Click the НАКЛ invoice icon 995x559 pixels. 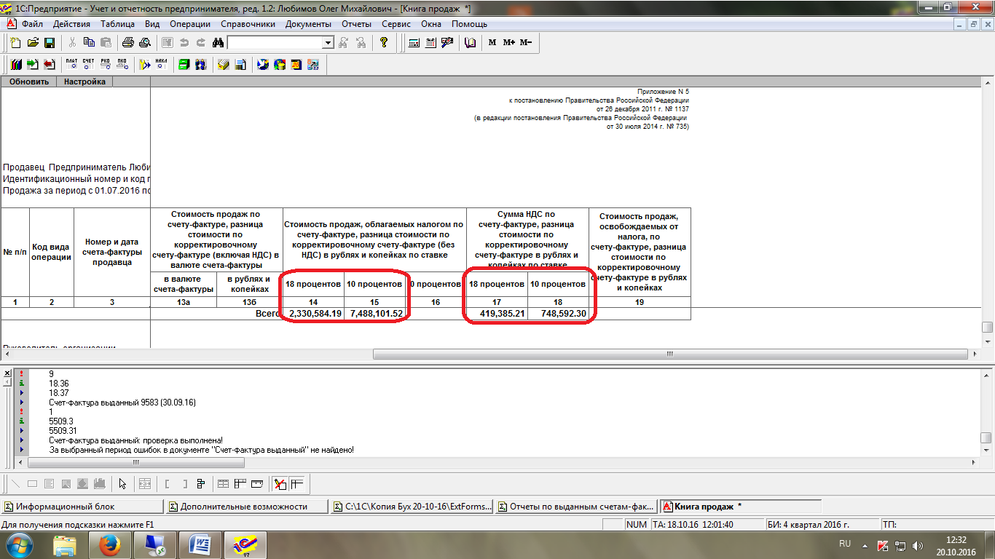point(162,65)
